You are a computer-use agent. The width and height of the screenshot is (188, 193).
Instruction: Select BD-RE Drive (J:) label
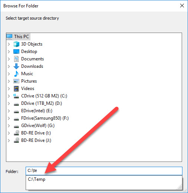(x=36, y=140)
